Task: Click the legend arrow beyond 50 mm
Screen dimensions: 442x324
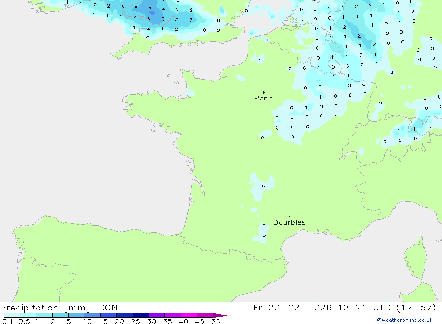Action: tap(221, 315)
